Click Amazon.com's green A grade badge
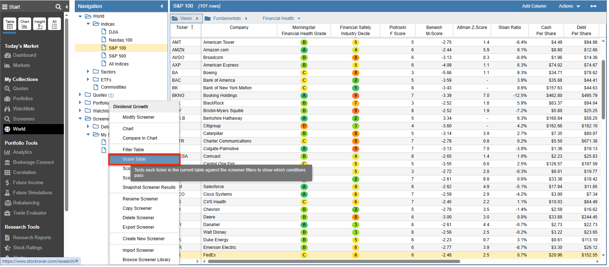Image resolution: width=609 pixels, height=267 pixels. point(304,50)
